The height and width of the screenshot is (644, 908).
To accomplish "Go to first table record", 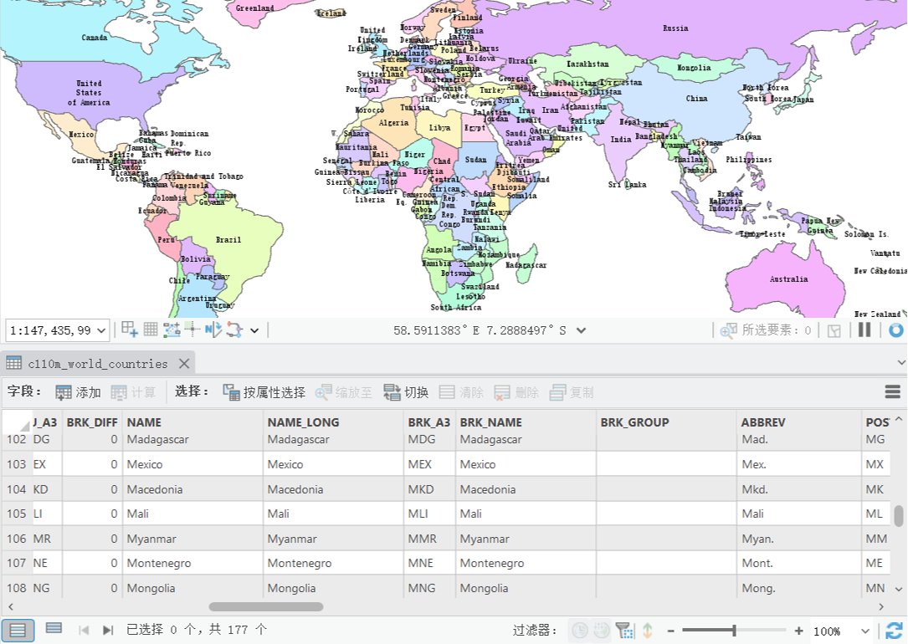I will (x=84, y=630).
